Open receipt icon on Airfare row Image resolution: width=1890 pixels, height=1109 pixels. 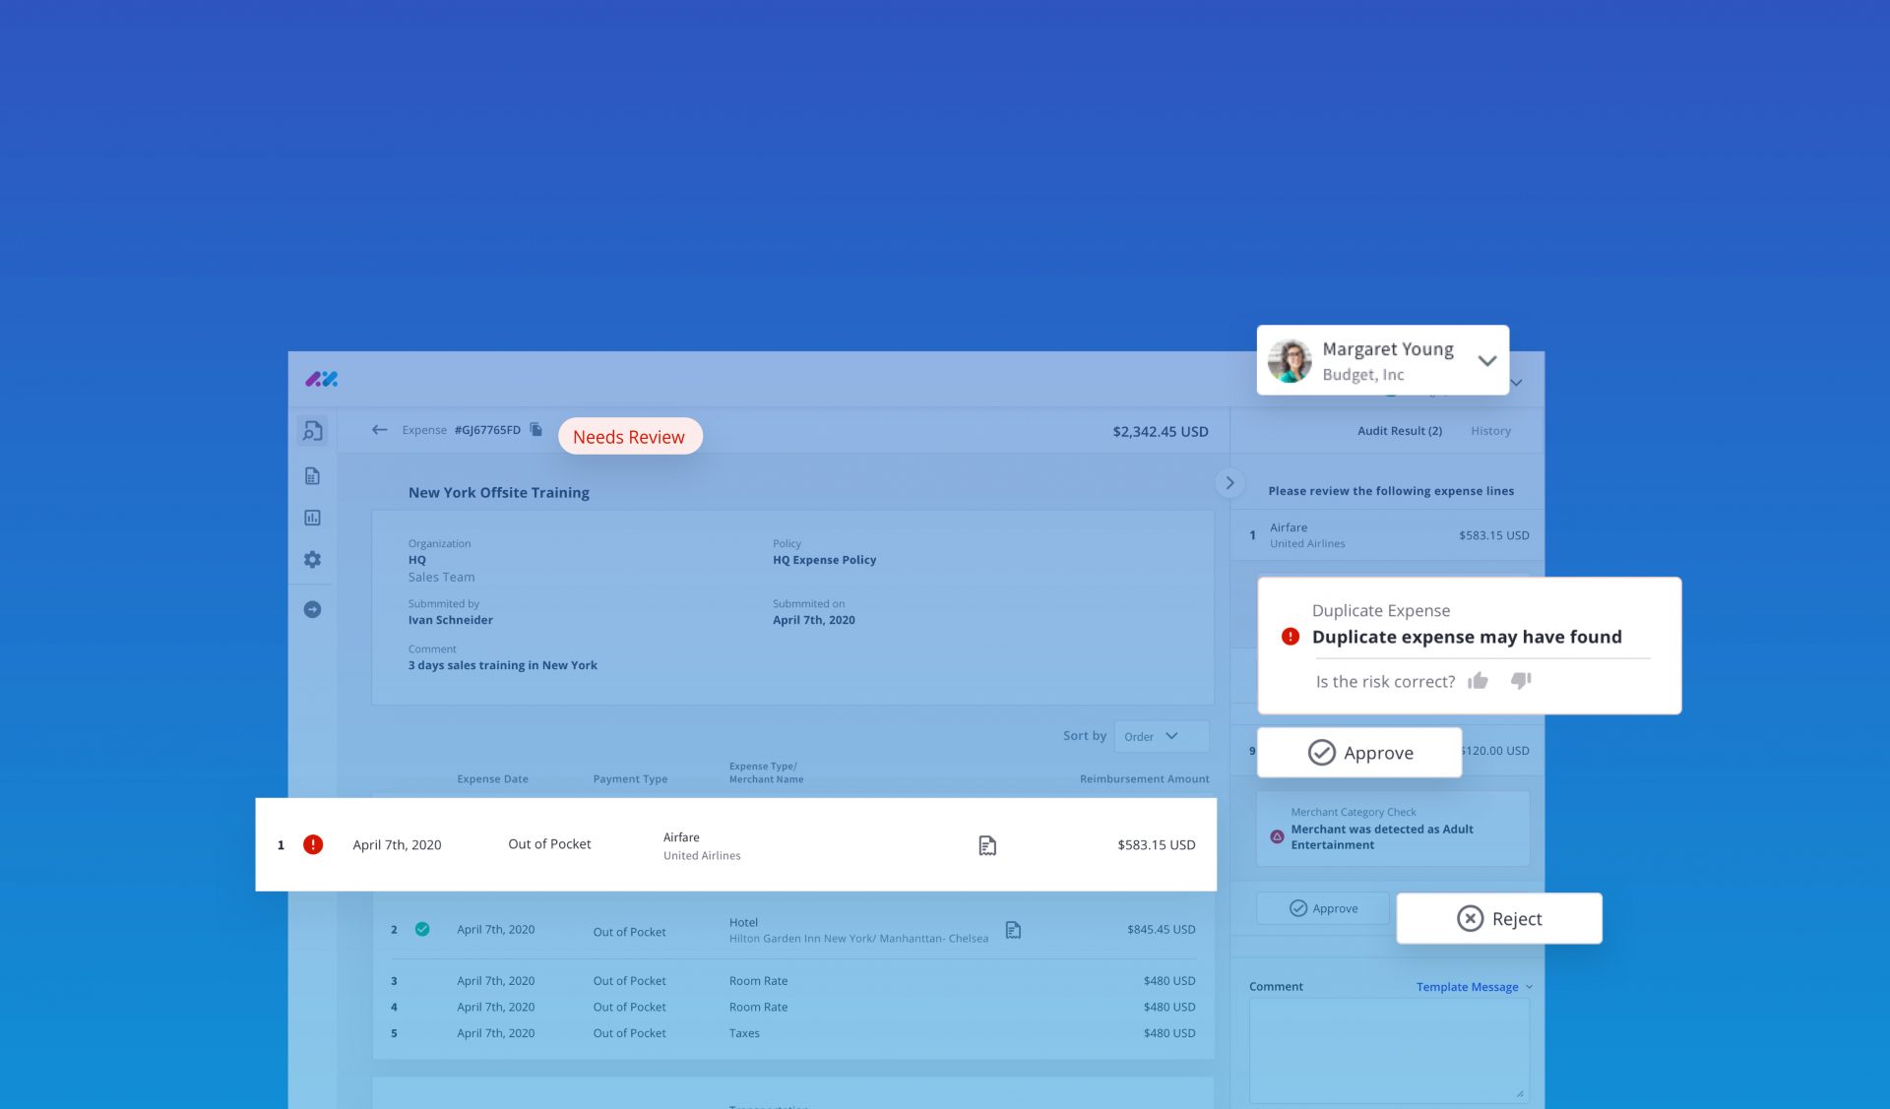pyautogui.click(x=987, y=845)
